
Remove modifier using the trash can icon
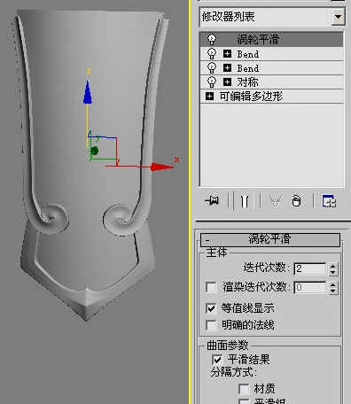[x=296, y=201]
